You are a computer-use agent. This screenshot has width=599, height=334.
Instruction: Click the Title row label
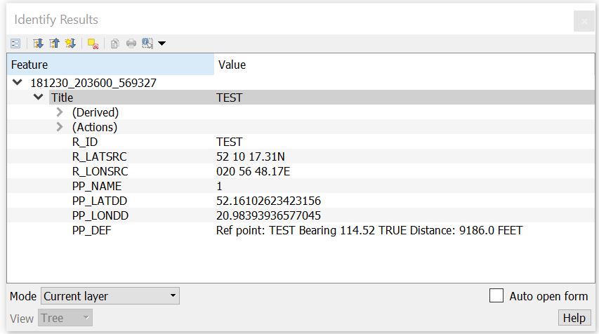(x=62, y=98)
